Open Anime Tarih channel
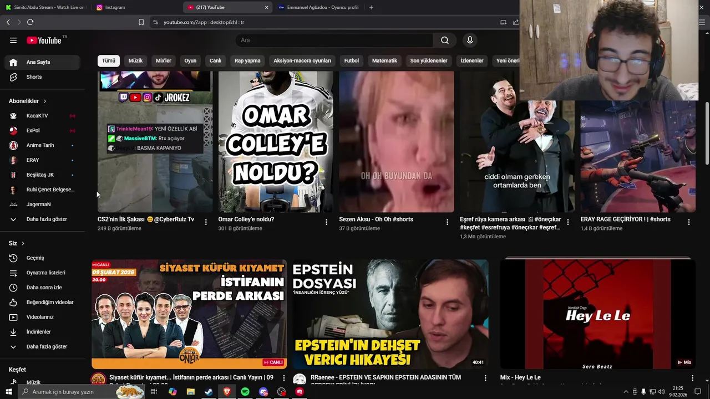The image size is (710, 399). click(x=42, y=145)
